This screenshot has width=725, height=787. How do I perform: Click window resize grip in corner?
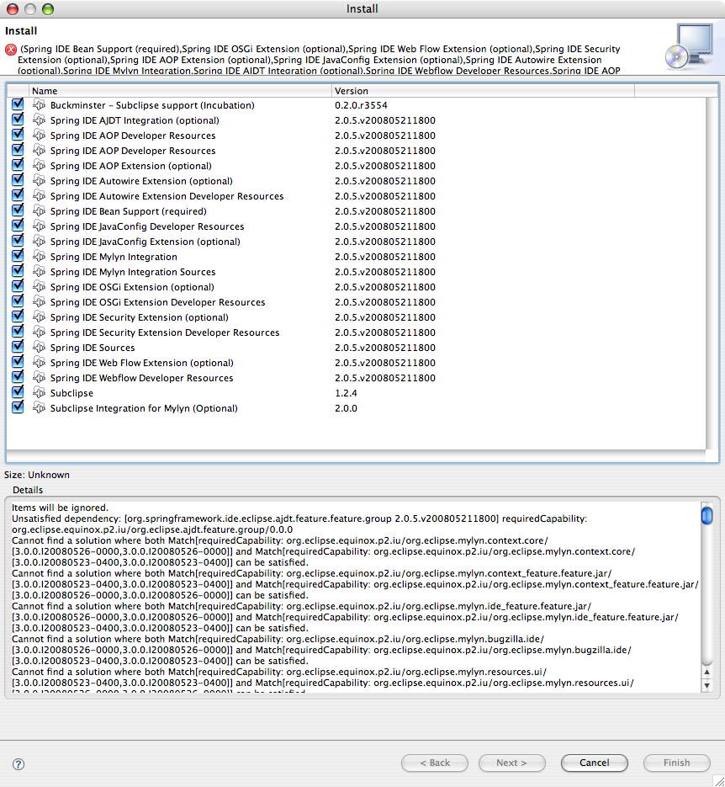(x=718, y=780)
